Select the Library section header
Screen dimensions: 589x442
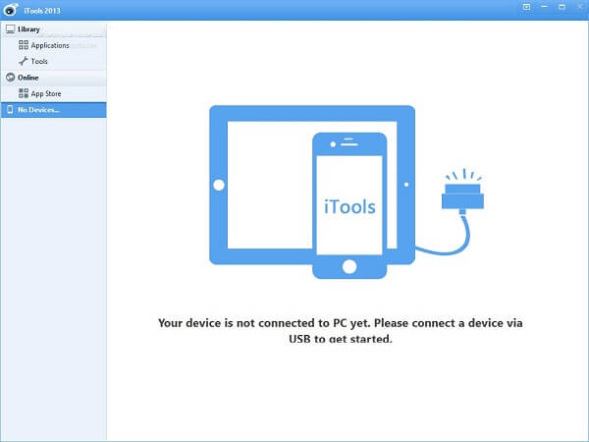[x=54, y=29]
